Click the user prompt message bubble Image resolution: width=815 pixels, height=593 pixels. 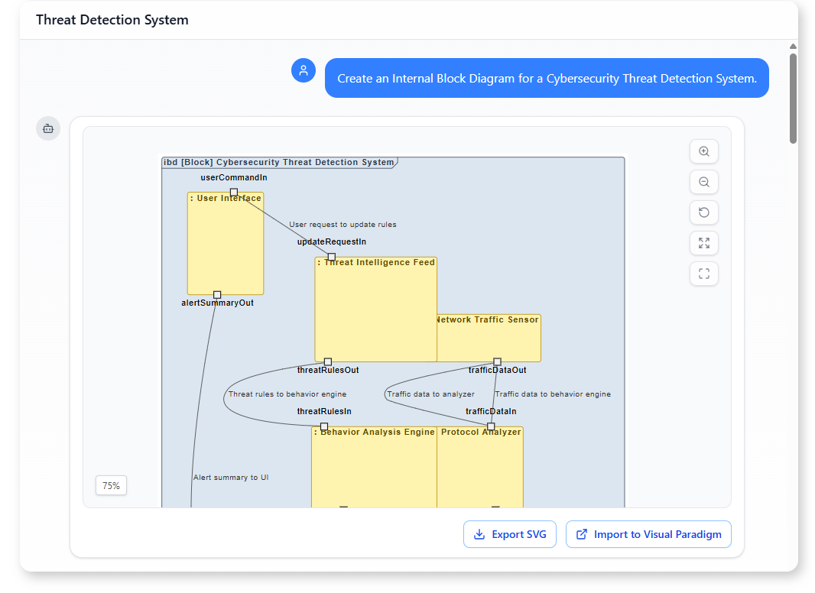[546, 79]
